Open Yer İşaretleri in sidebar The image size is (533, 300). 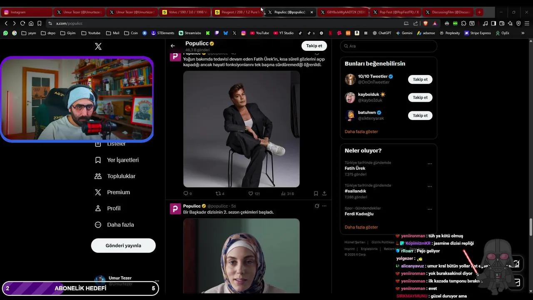click(x=117, y=160)
